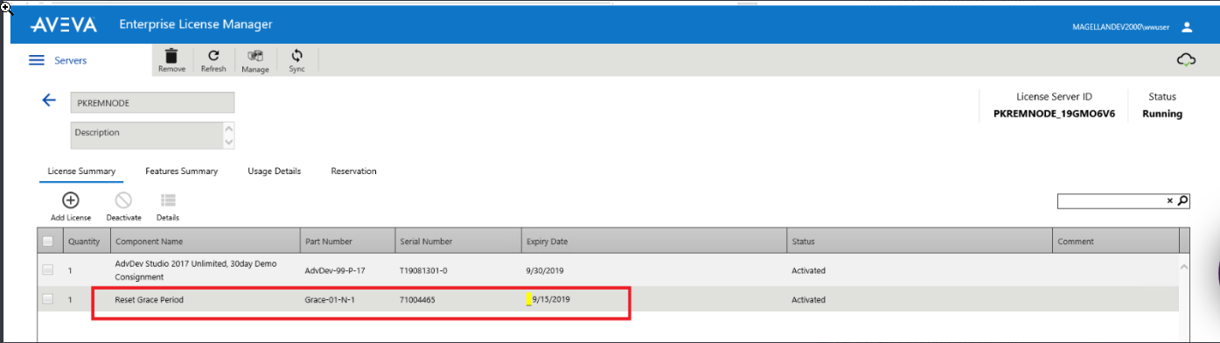Check the AdvDev Studio 2017 row checkbox
Image resolution: width=1220 pixels, height=343 pixels.
click(48, 270)
